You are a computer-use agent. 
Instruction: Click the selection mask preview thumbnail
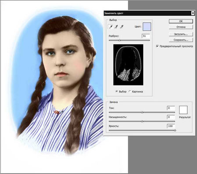click(x=128, y=65)
